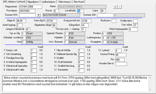Edit the Släpp Kl. time field
The image size is (156, 94).
coord(21,21)
